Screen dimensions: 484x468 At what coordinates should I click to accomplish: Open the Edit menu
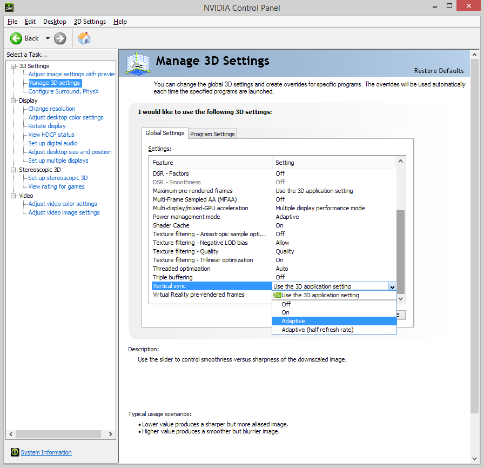click(x=30, y=22)
